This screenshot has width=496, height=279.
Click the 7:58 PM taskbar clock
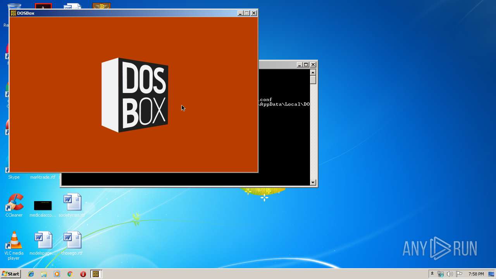476,274
